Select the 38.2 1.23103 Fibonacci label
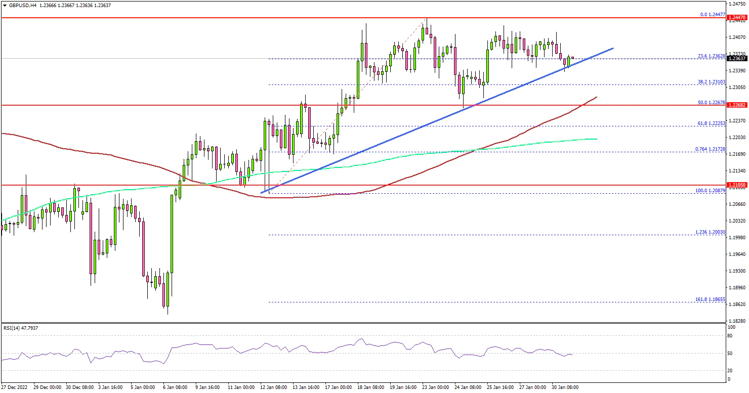 pos(712,81)
